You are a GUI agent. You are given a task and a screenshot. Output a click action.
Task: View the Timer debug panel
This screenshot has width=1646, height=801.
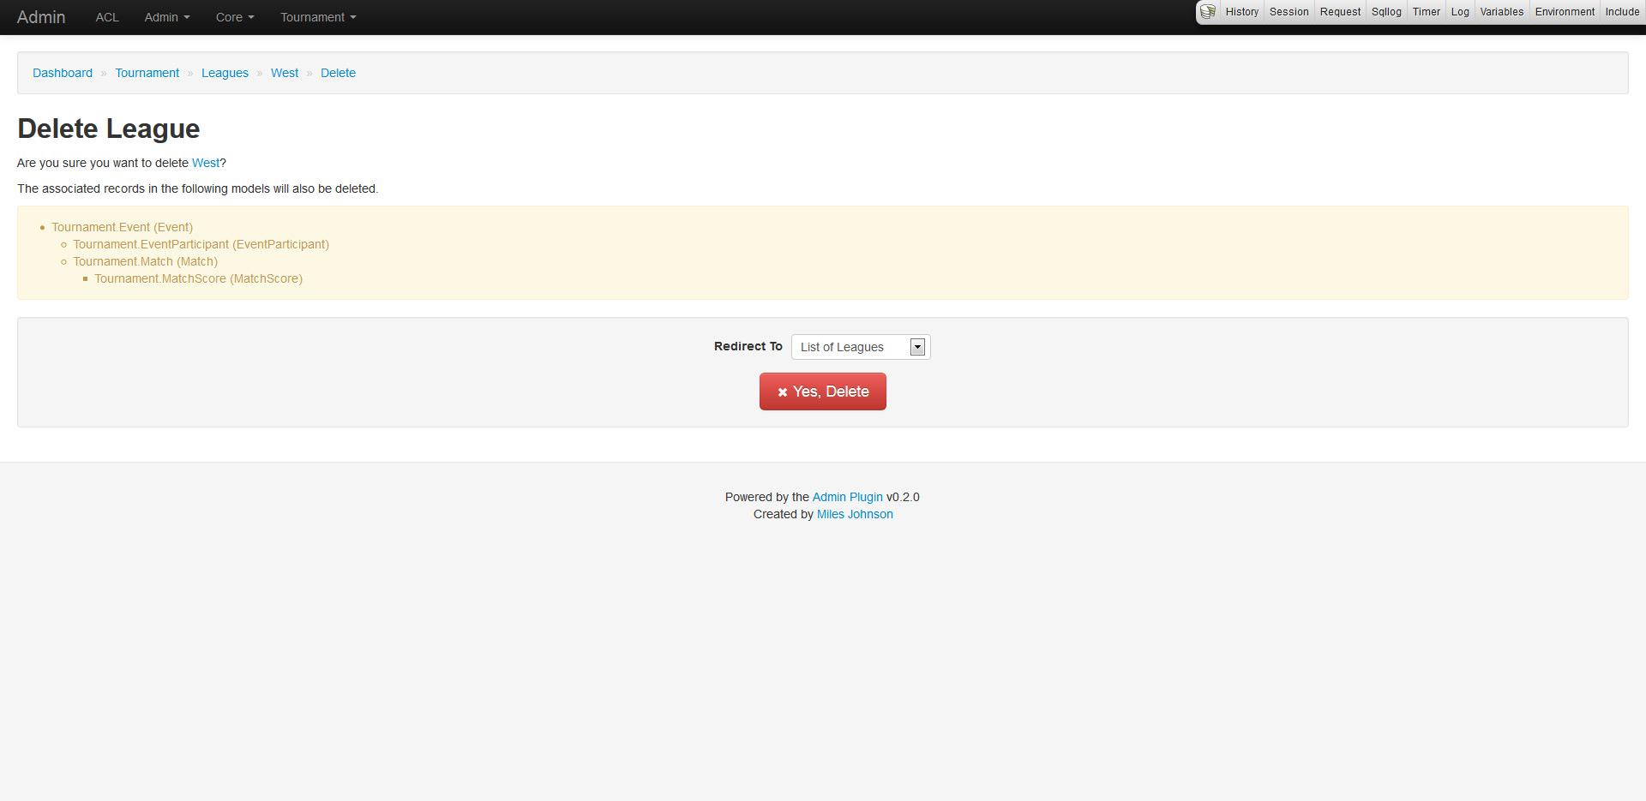[1427, 12]
